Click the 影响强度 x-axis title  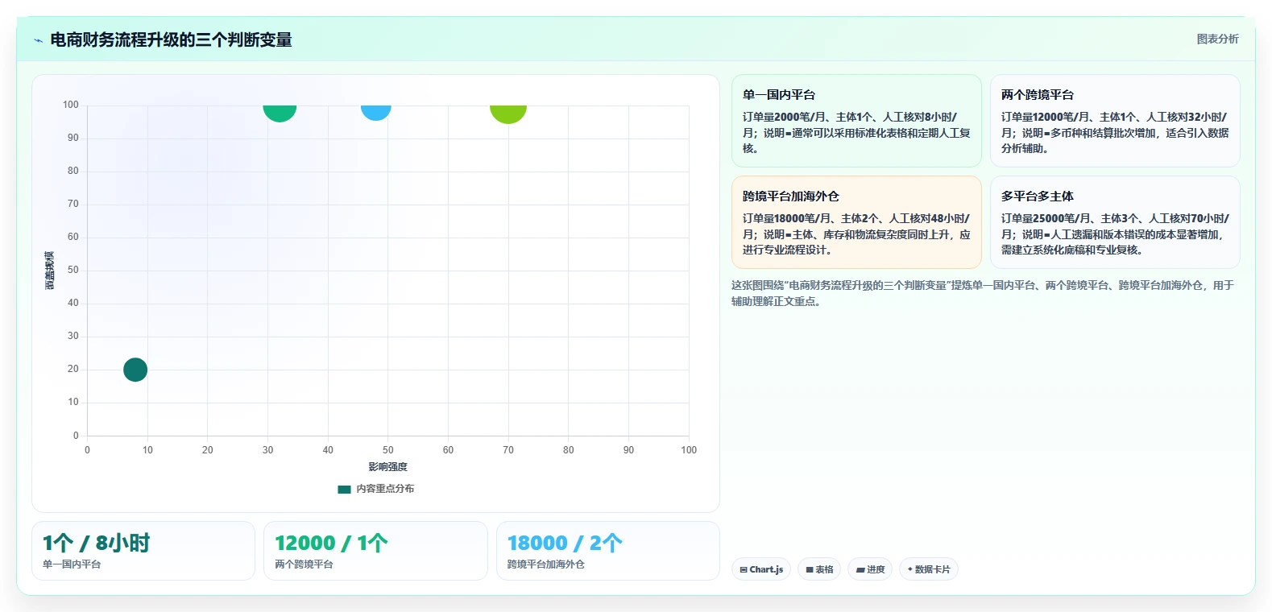click(387, 467)
